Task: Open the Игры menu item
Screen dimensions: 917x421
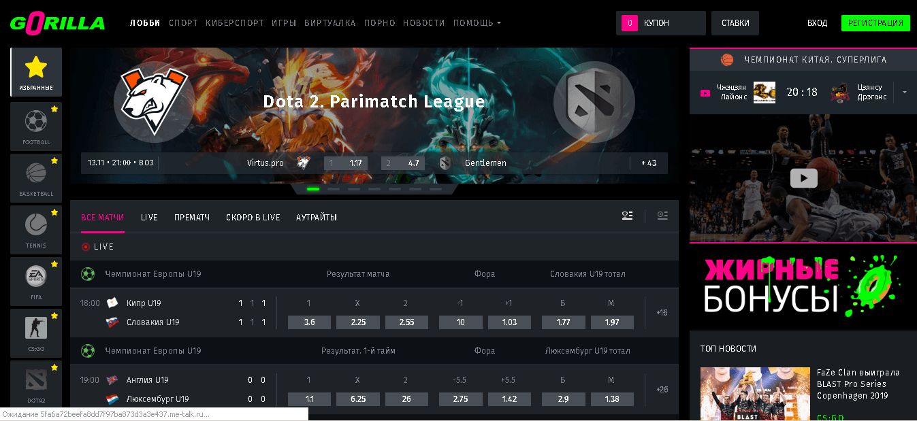Action: 284,23
